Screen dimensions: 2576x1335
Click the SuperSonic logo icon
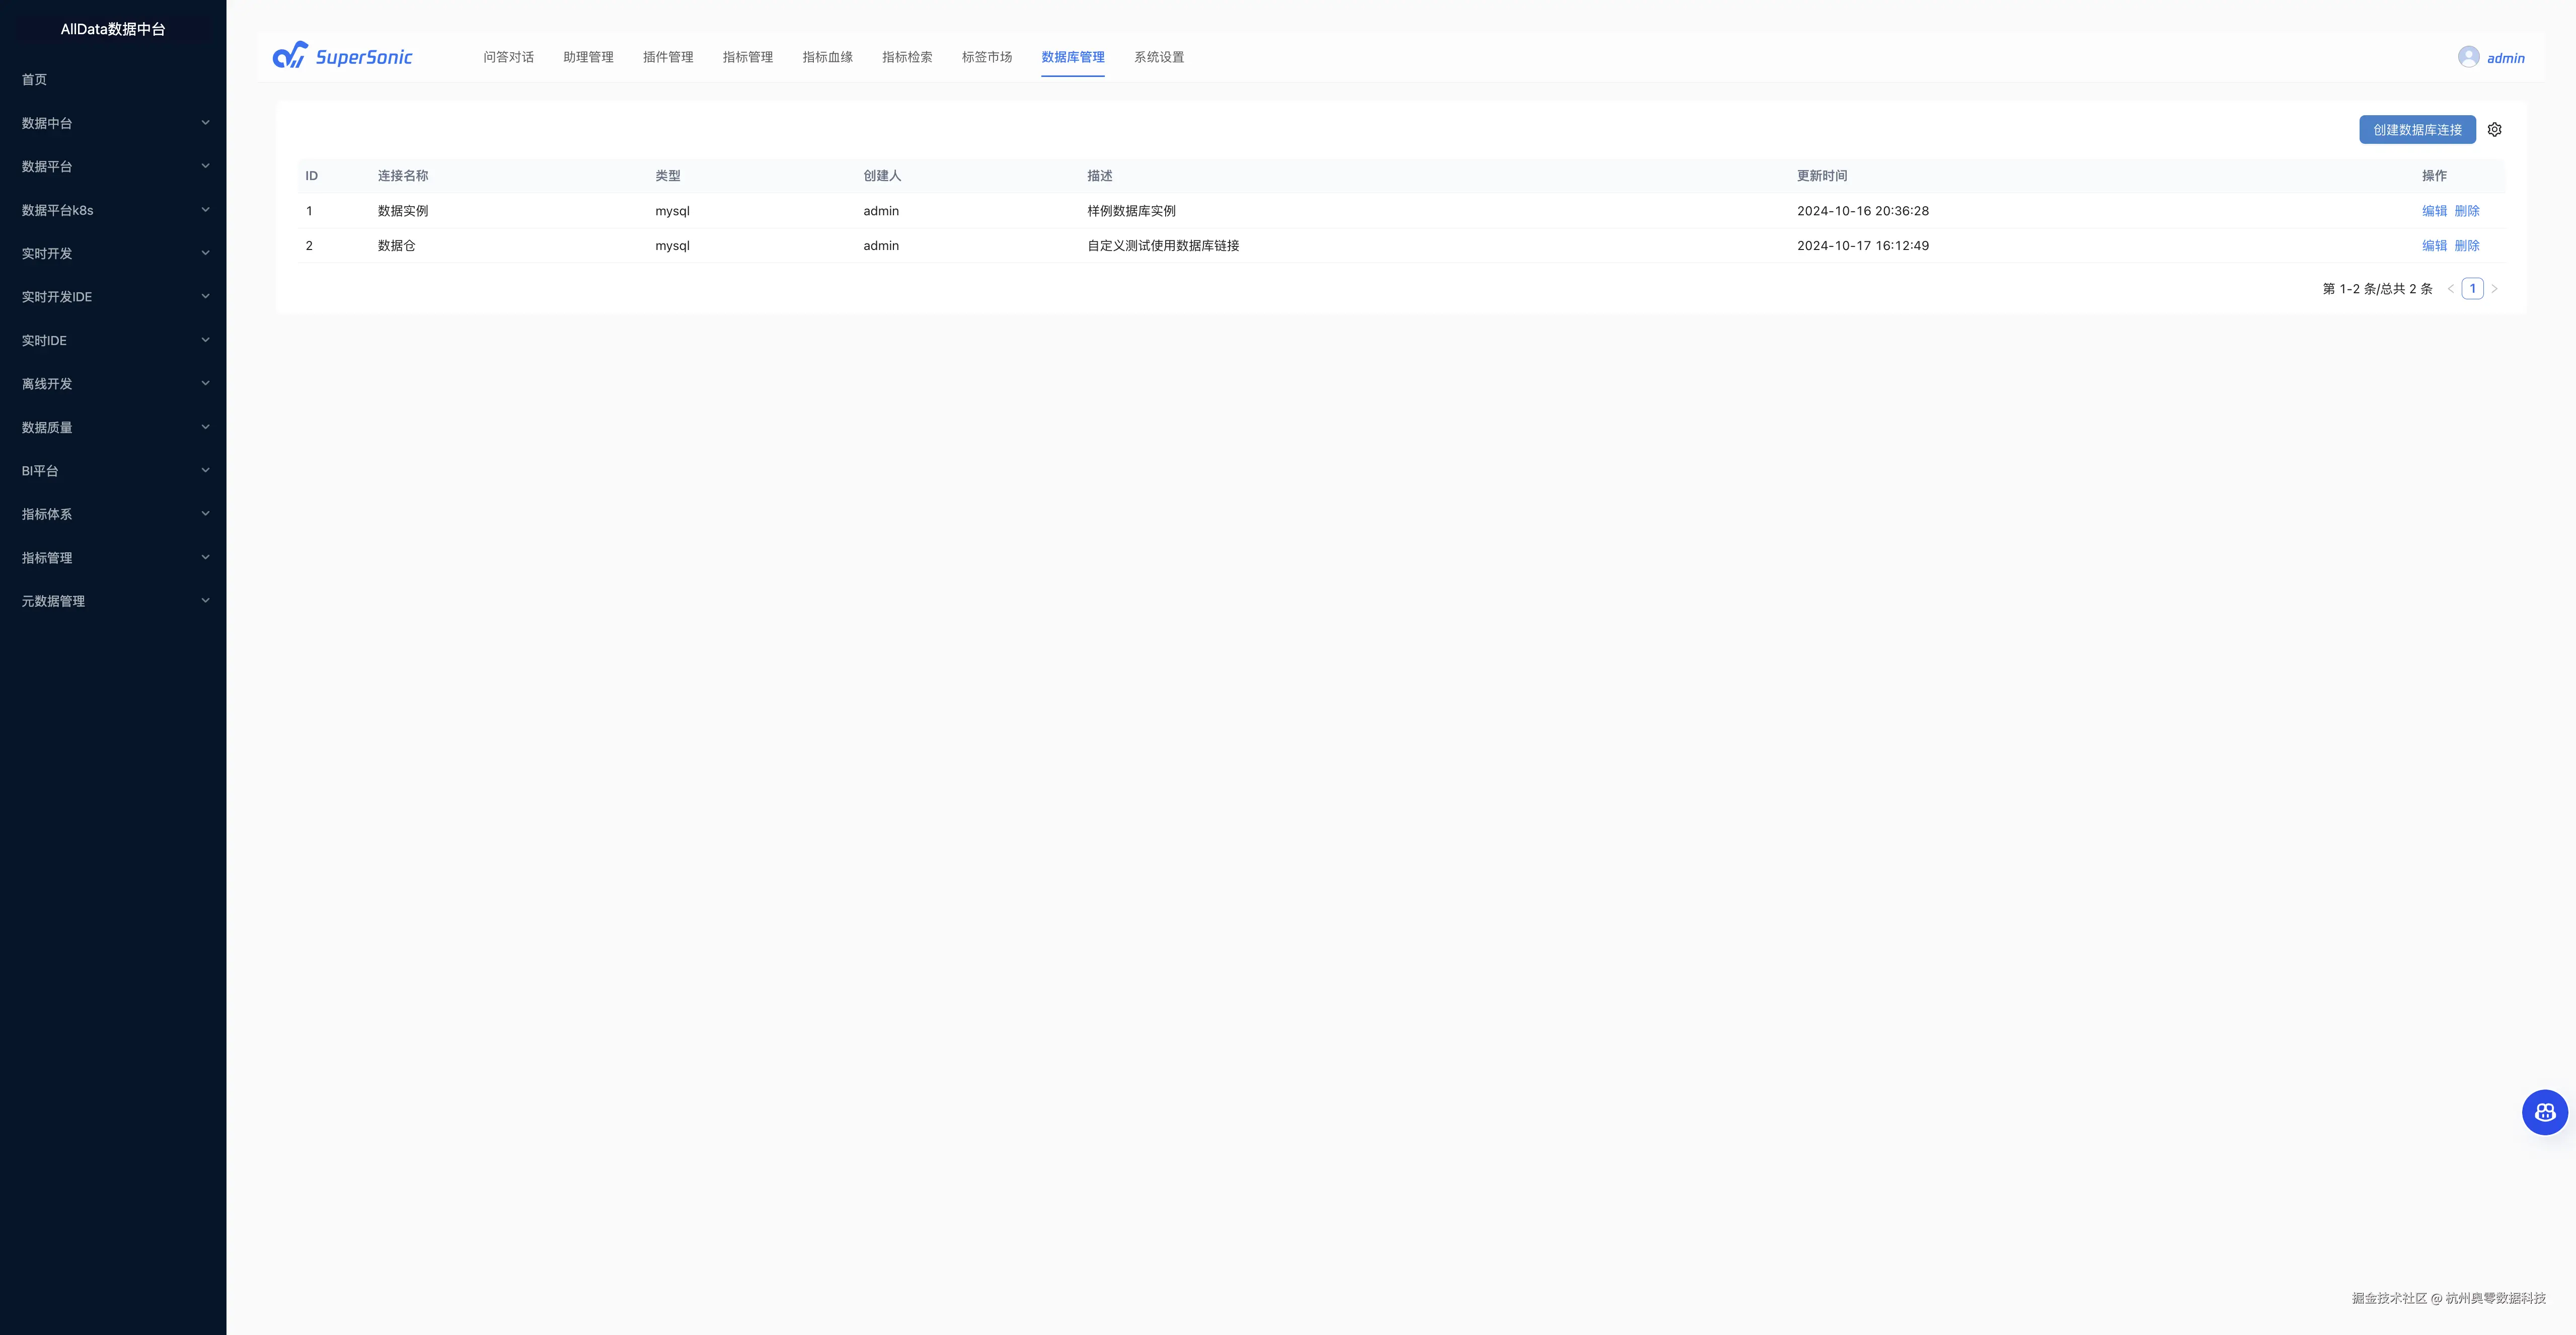pos(290,56)
